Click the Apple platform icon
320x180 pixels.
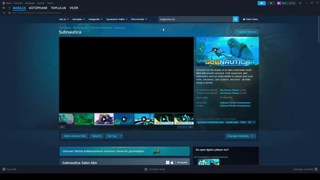point(172,162)
